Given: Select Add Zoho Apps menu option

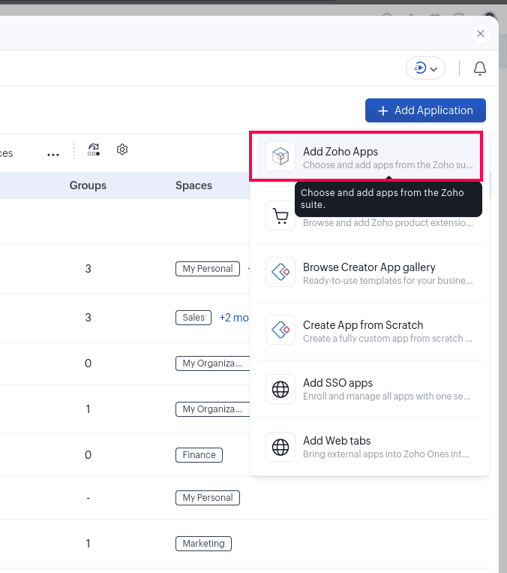Looking at the screenshot, I should pyautogui.click(x=365, y=157).
